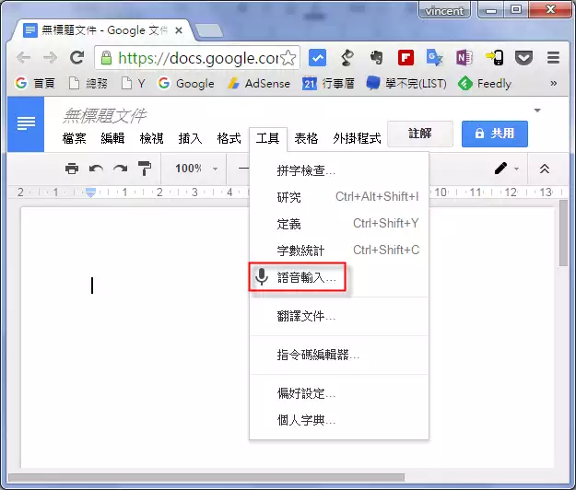Open the 插入 menu

190,138
